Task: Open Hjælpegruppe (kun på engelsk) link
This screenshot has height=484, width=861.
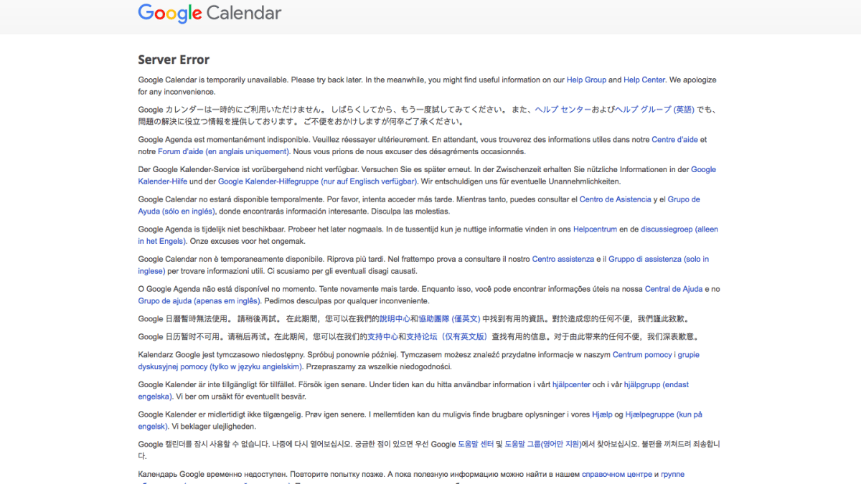Action: coord(420,420)
